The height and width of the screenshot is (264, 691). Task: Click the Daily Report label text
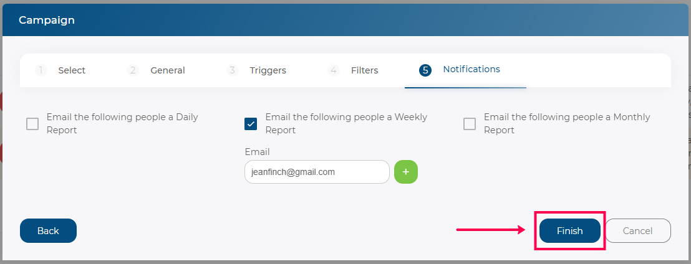tap(122, 124)
